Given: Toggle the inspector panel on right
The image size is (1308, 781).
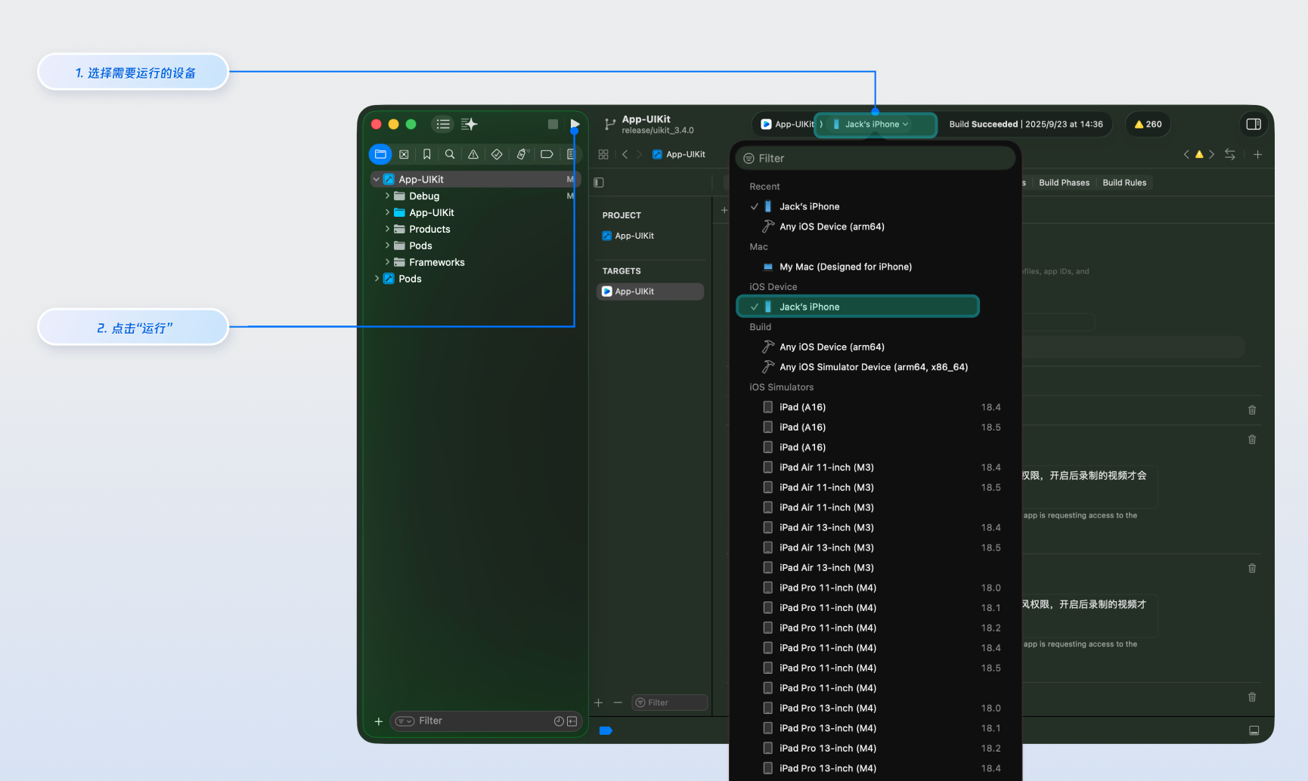Looking at the screenshot, I should point(1254,124).
